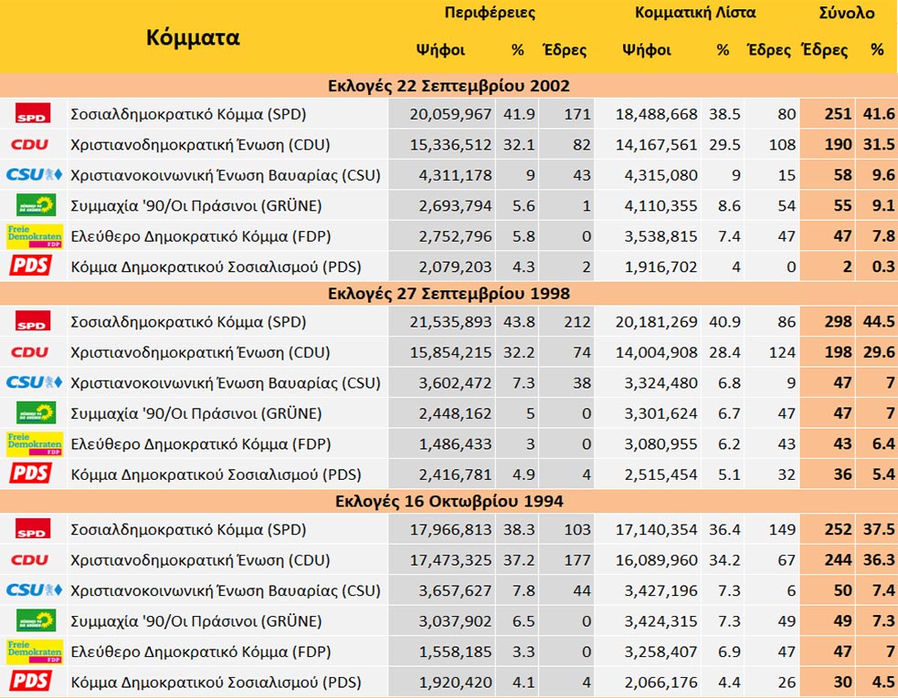Image resolution: width=898 pixels, height=698 pixels.
Task: Click the 'Ψήφοι' header under Περιφέρειες
Action: [440, 50]
